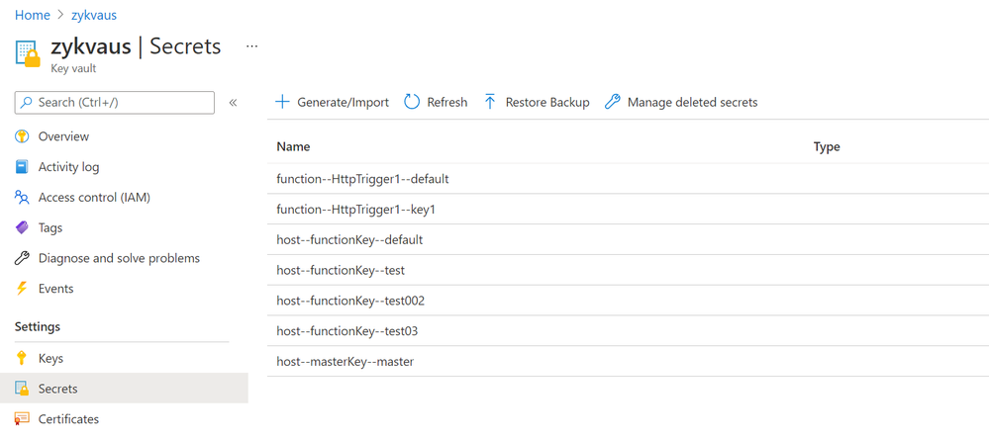
Task: Click the purple Tags icon
Action: [22, 227]
